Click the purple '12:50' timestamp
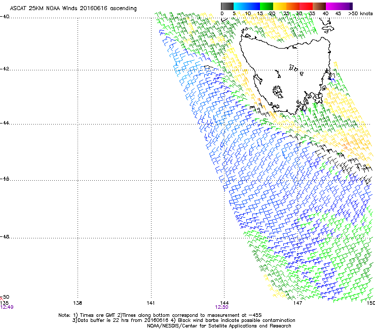Image resolution: width=375 pixels, height=329 pixels. (x=221, y=307)
